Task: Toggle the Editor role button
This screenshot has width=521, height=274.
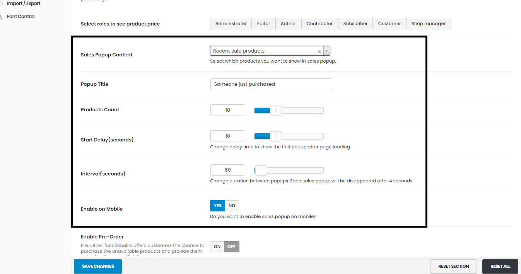Action: (x=263, y=24)
